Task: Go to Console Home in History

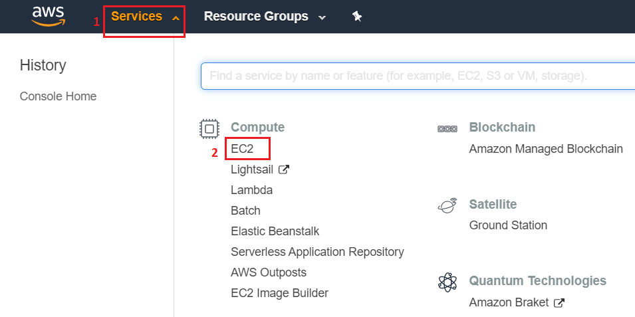Action: 58,96
